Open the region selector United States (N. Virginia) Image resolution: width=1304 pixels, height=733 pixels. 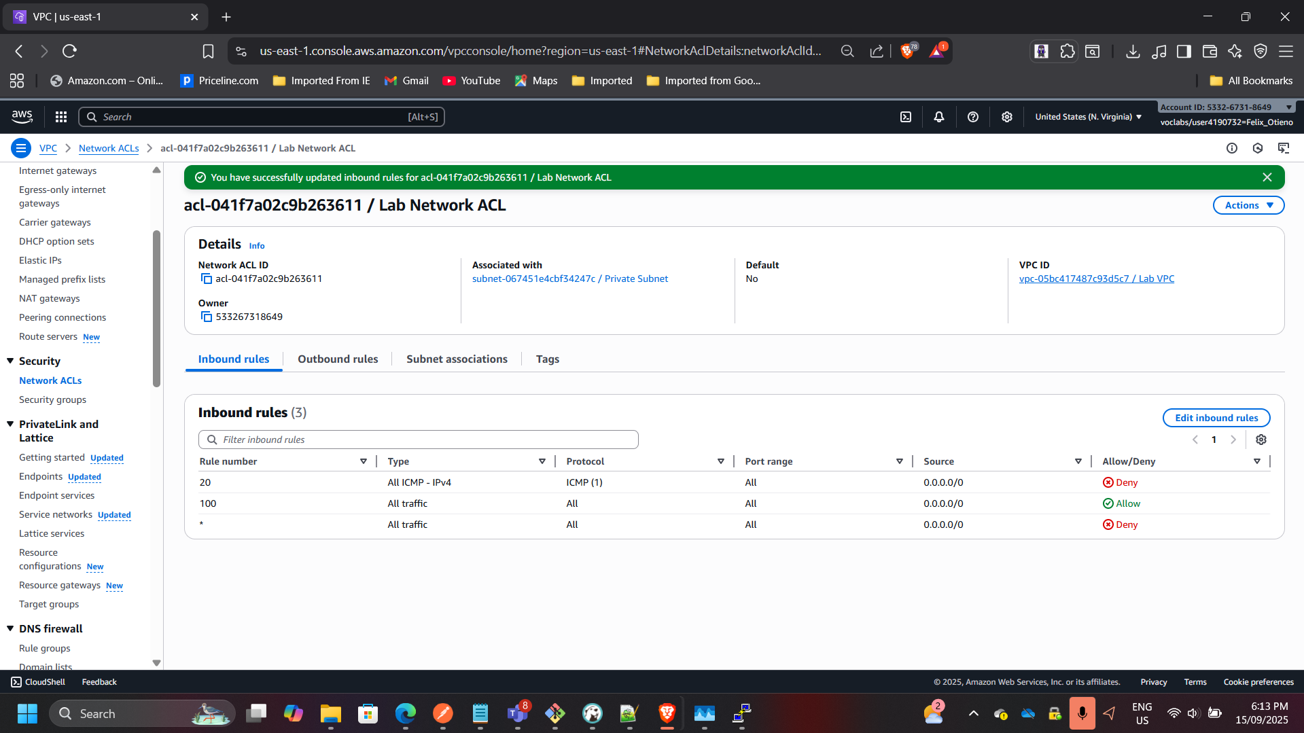(x=1088, y=117)
